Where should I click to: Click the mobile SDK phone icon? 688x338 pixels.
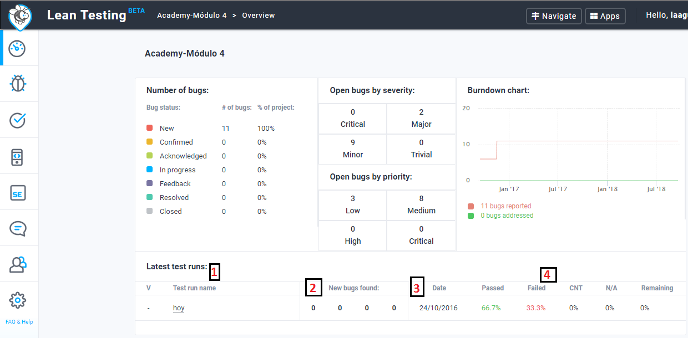click(18, 157)
